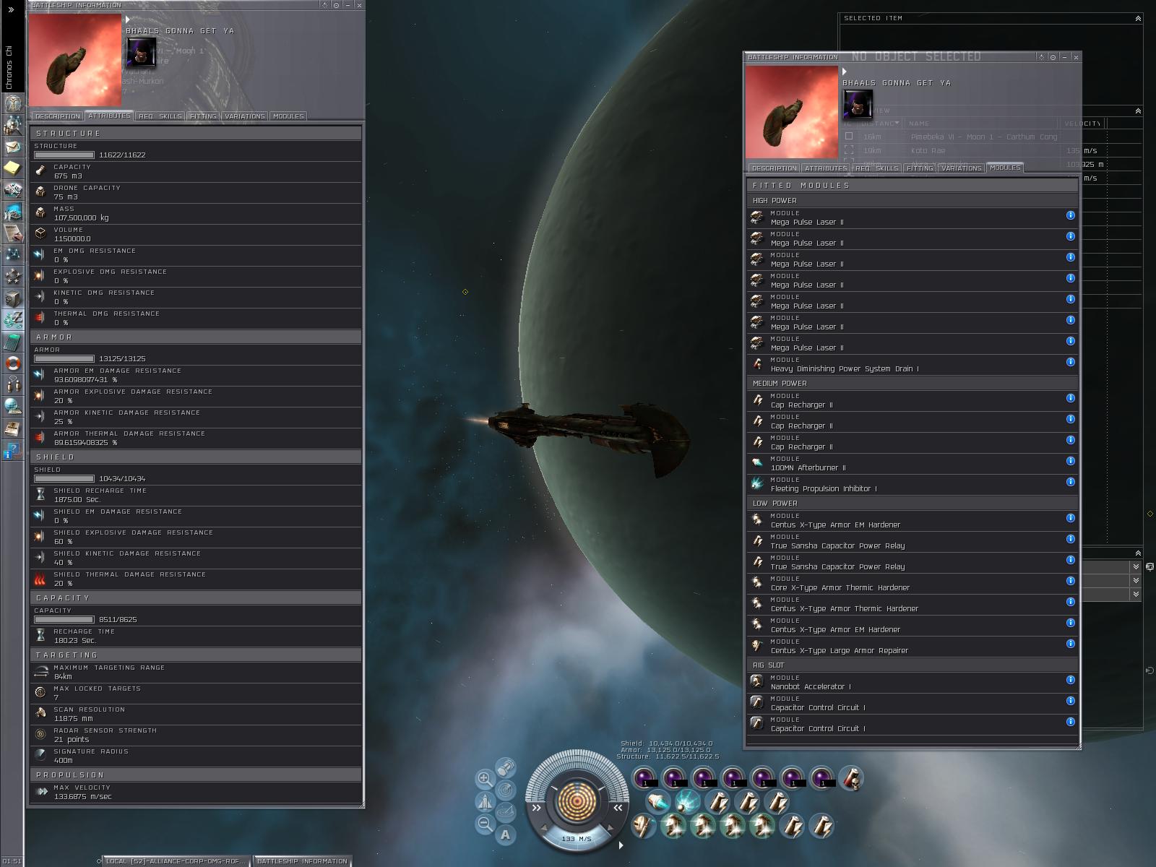Open the globe browser icon in sidebar
1156x867 pixels.
point(12,406)
